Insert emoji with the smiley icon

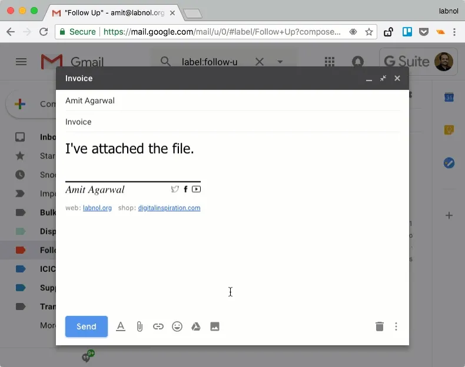coord(177,326)
